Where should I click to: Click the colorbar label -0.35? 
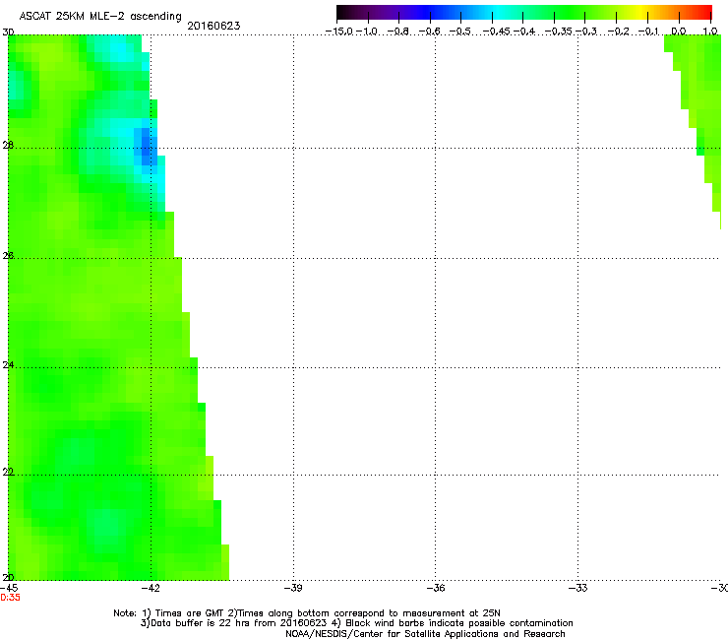[x=559, y=32]
